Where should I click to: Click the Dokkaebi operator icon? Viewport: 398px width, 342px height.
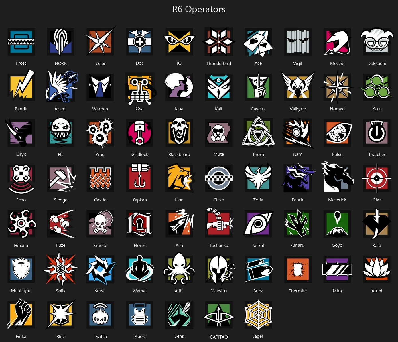[377, 42]
